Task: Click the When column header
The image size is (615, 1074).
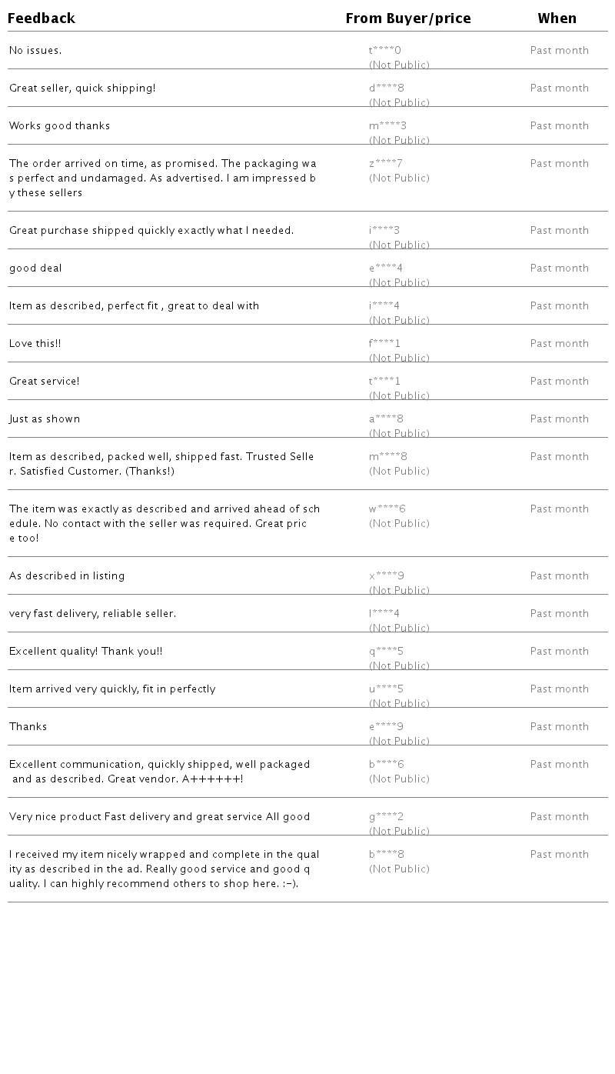Action: click(x=557, y=18)
